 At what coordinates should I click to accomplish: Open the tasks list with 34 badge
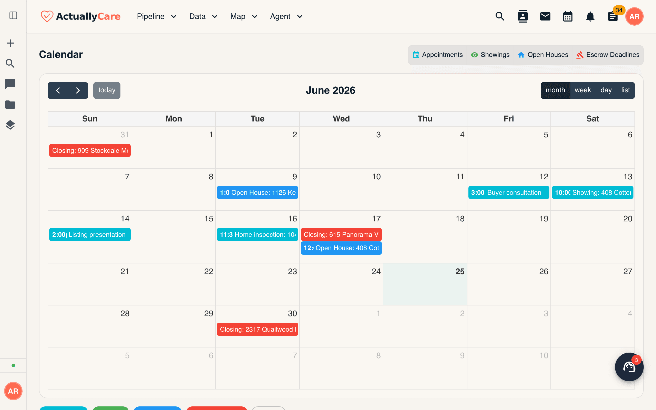(x=613, y=16)
